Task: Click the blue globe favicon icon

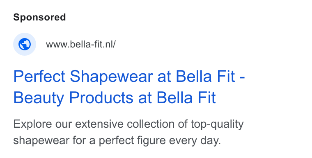Action: point(25,44)
